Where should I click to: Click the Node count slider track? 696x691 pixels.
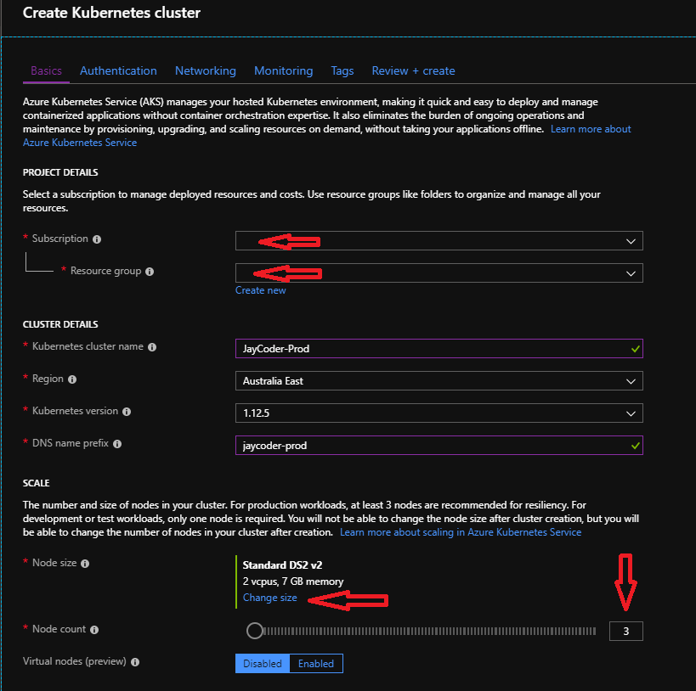(430, 631)
